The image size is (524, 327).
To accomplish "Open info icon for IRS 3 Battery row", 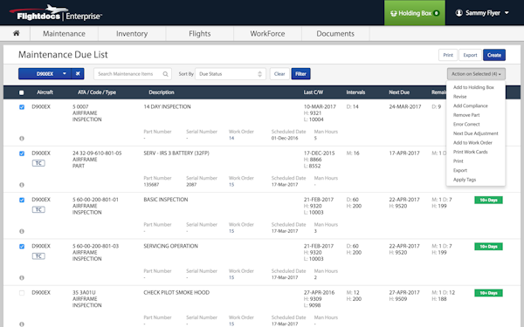I will (22, 185).
